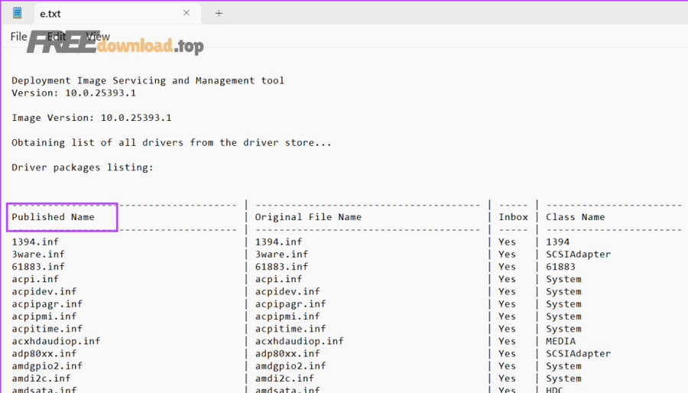Click the "Inbox" column header text
This screenshot has width=688, height=393.
[513, 217]
